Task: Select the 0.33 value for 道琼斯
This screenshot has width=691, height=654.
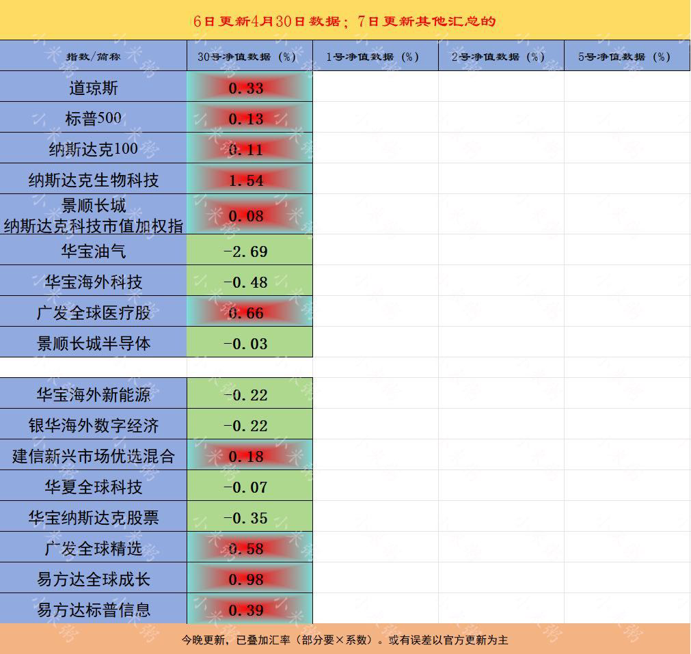Action: click(x=250, y=87)
